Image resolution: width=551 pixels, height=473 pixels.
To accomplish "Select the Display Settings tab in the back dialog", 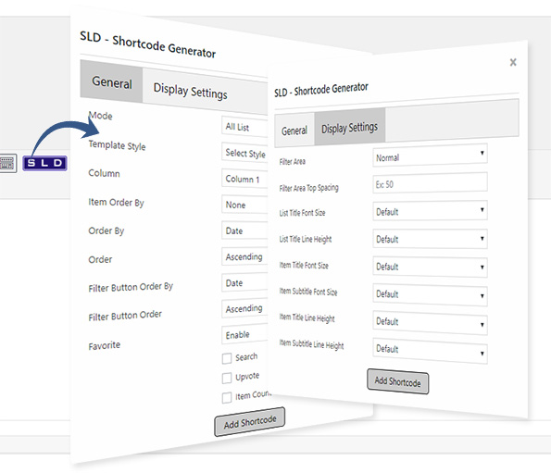I will coord(190,91).
